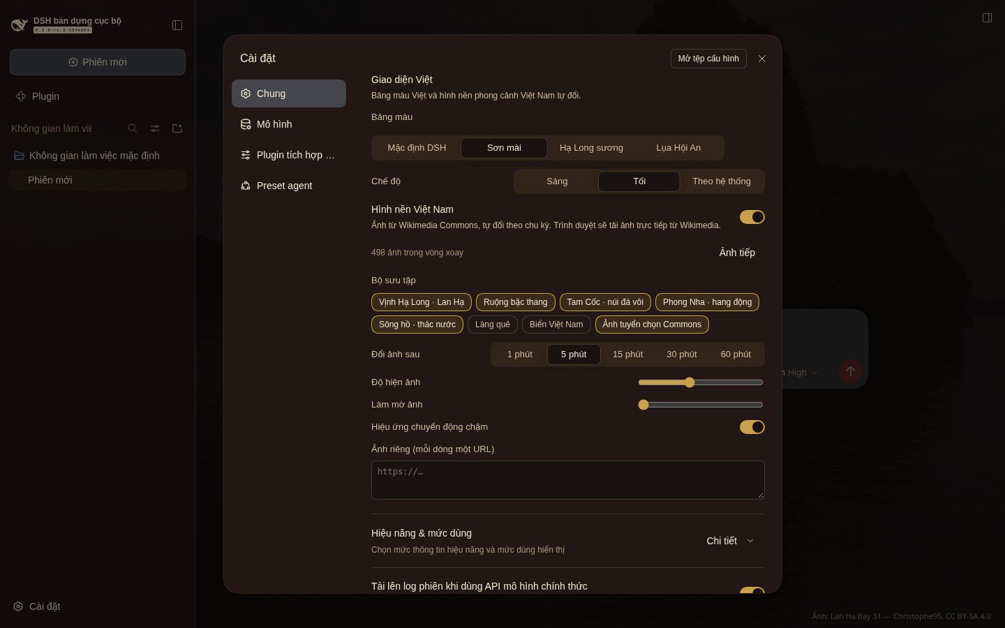Toggle the Sông hồ · thác nước chip
Viewport: 1005px width, 628px height.
pyautogui.click(x=417, y=324)
